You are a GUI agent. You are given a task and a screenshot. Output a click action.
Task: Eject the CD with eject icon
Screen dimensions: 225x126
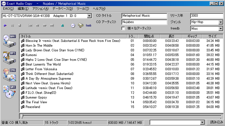point(62,26)
